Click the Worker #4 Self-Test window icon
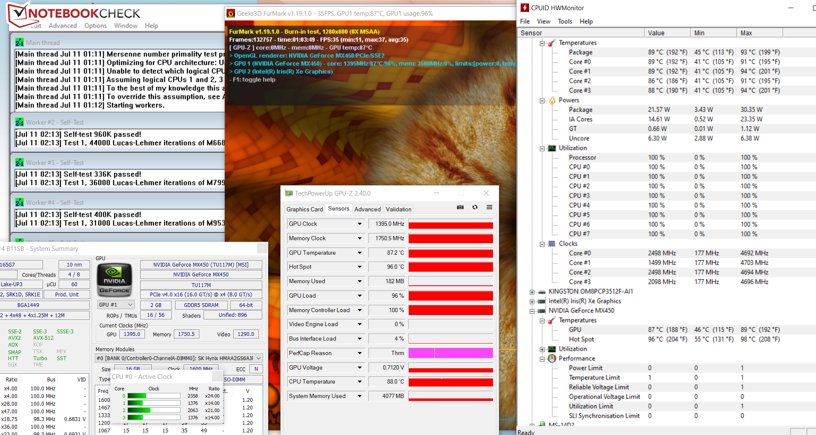The height and width of the screenshot is (435, 816). click(x=20, y=203)
